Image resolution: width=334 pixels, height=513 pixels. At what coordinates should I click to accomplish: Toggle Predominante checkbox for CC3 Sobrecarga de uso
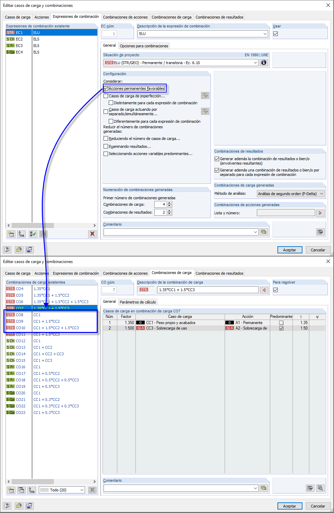tap(281, 328)
